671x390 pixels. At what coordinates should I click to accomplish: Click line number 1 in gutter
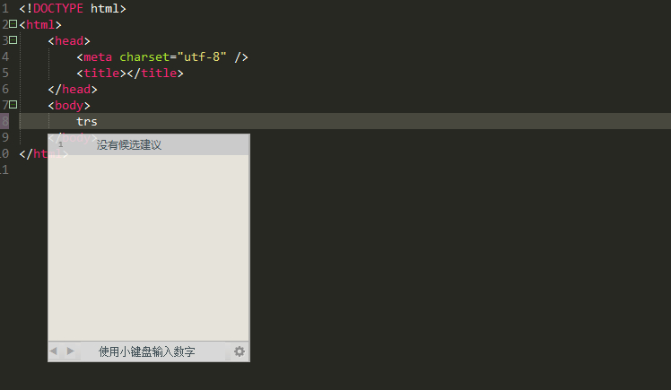click(x=4, y=8)
